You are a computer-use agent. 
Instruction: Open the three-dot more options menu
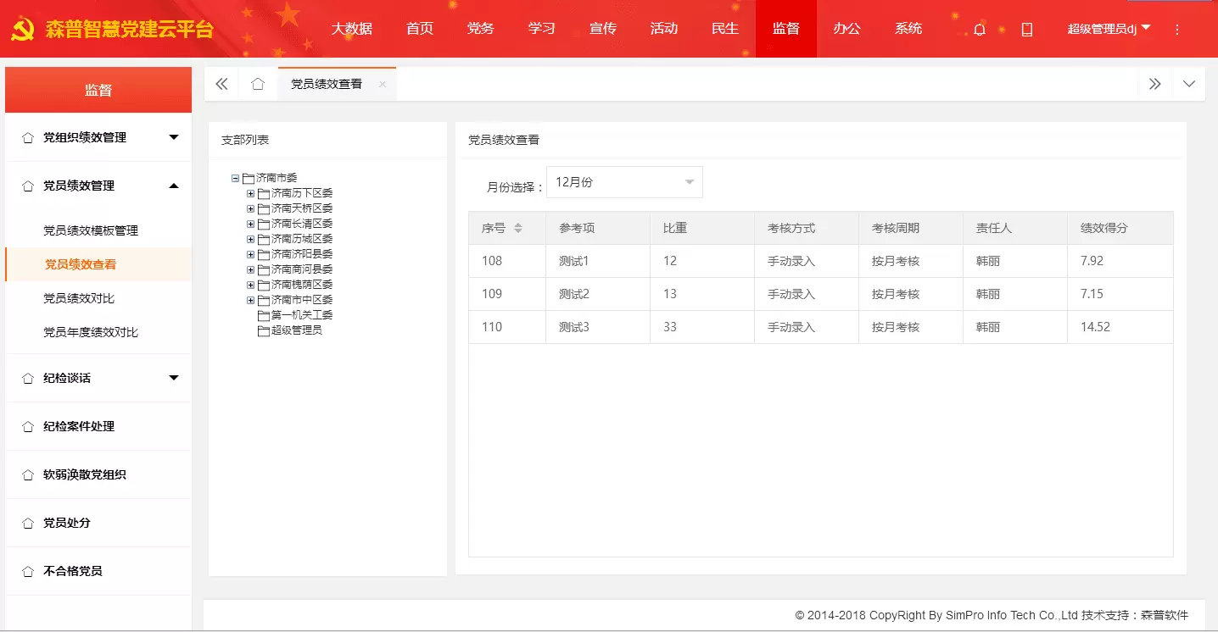tap(1177, 30)
